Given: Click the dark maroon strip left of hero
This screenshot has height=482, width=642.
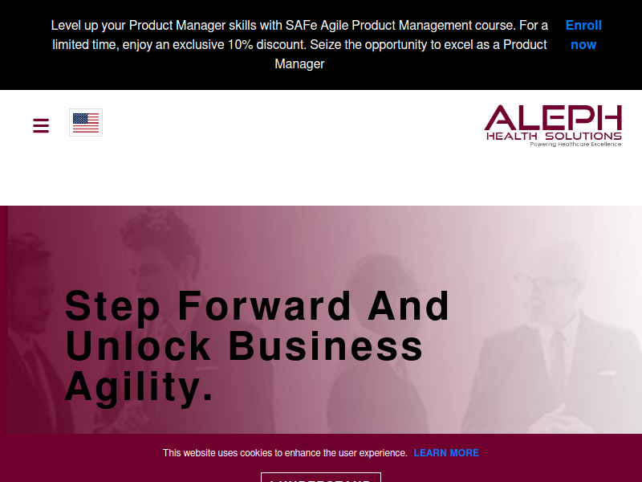Looking at the screenshot, I should coord(4,320).
